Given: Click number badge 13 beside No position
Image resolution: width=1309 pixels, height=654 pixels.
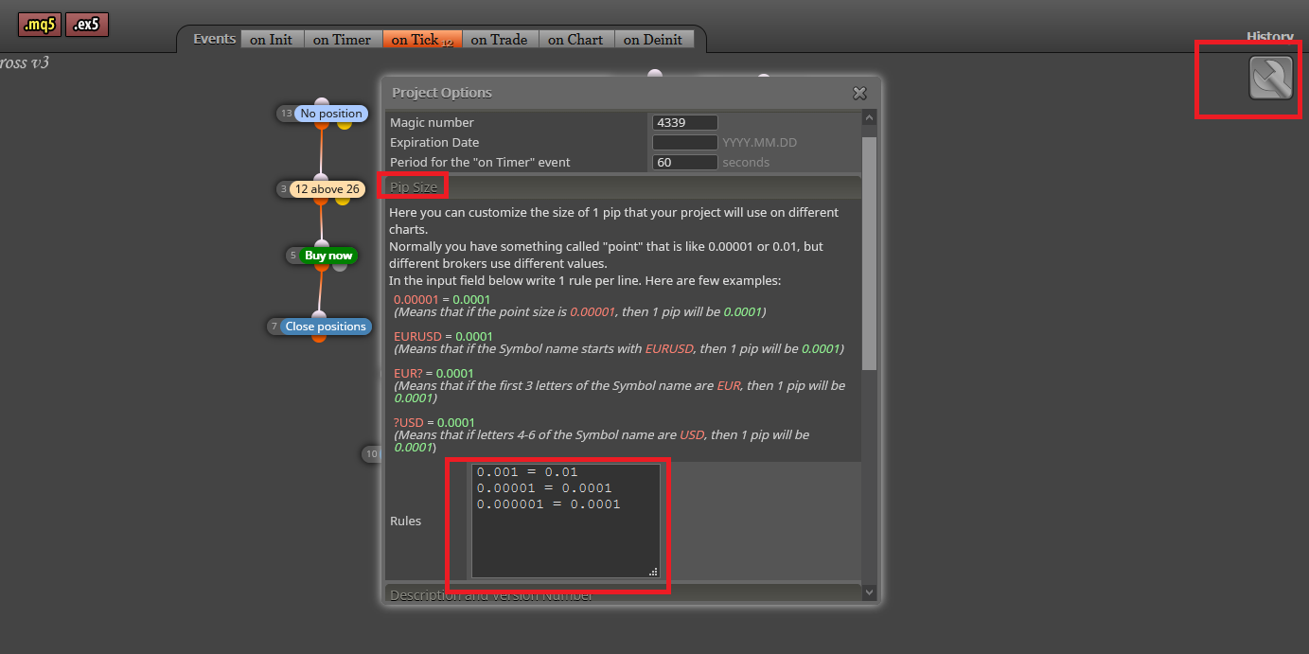Looking at the screenshot, I should coord(286,114).
